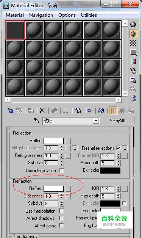Enable the Affect alpha checkbox

(x=61, y=225)
